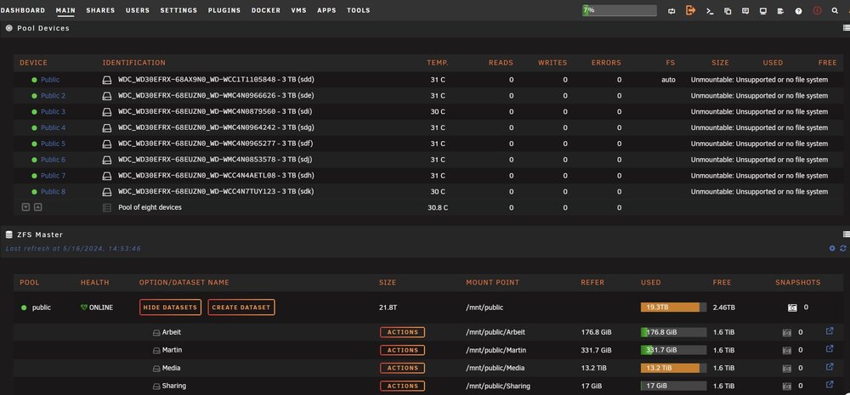Click the Temp. column header
Screen dimensions: 850x395
[x=438, y=63]
